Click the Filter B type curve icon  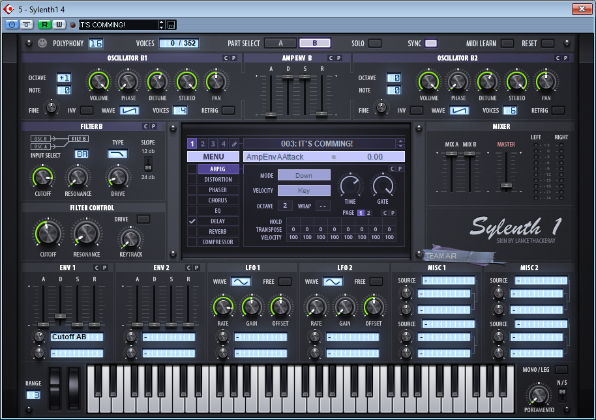click(x=118, y=154)
